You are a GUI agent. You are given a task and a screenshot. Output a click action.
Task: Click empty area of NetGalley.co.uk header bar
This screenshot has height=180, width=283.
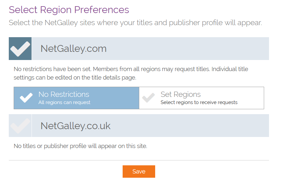[x=195, y=126]
